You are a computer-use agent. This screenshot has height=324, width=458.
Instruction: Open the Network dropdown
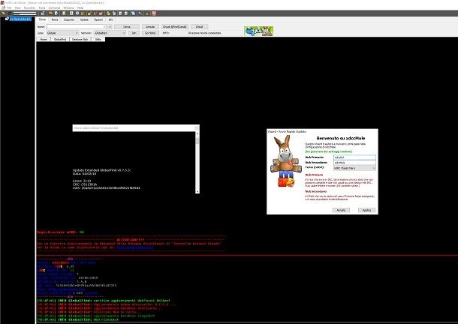pyautogui.click(x=110, y=33)
